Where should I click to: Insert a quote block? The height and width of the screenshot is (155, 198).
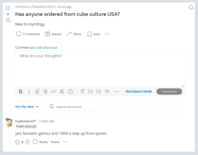coord(107,92)
